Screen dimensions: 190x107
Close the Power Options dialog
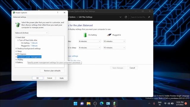pos(64,12)
